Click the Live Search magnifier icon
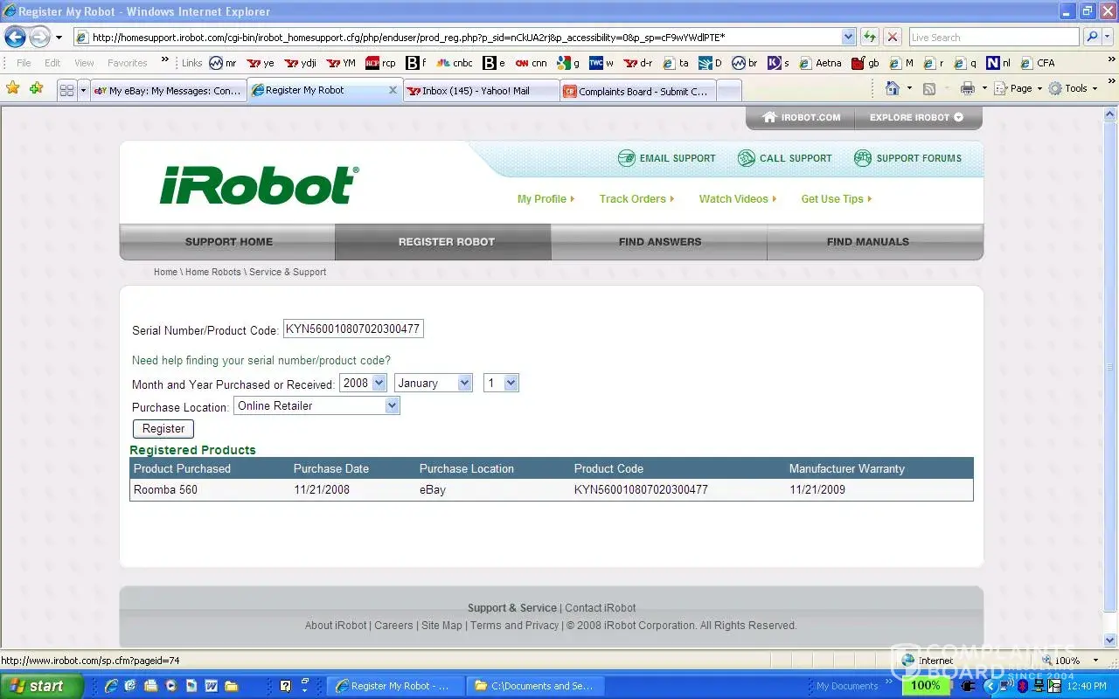 point(1092,37)
